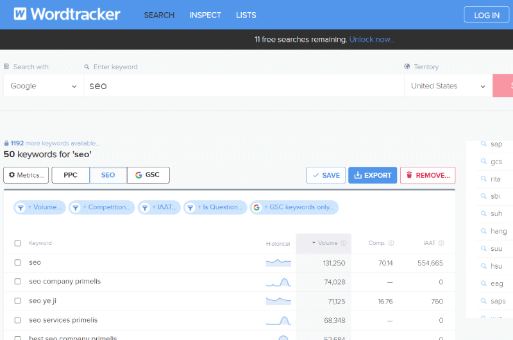The width and height of the screenshot is (513, 340).
Task: Click the search icon beside rita
Action: [484, 179]
